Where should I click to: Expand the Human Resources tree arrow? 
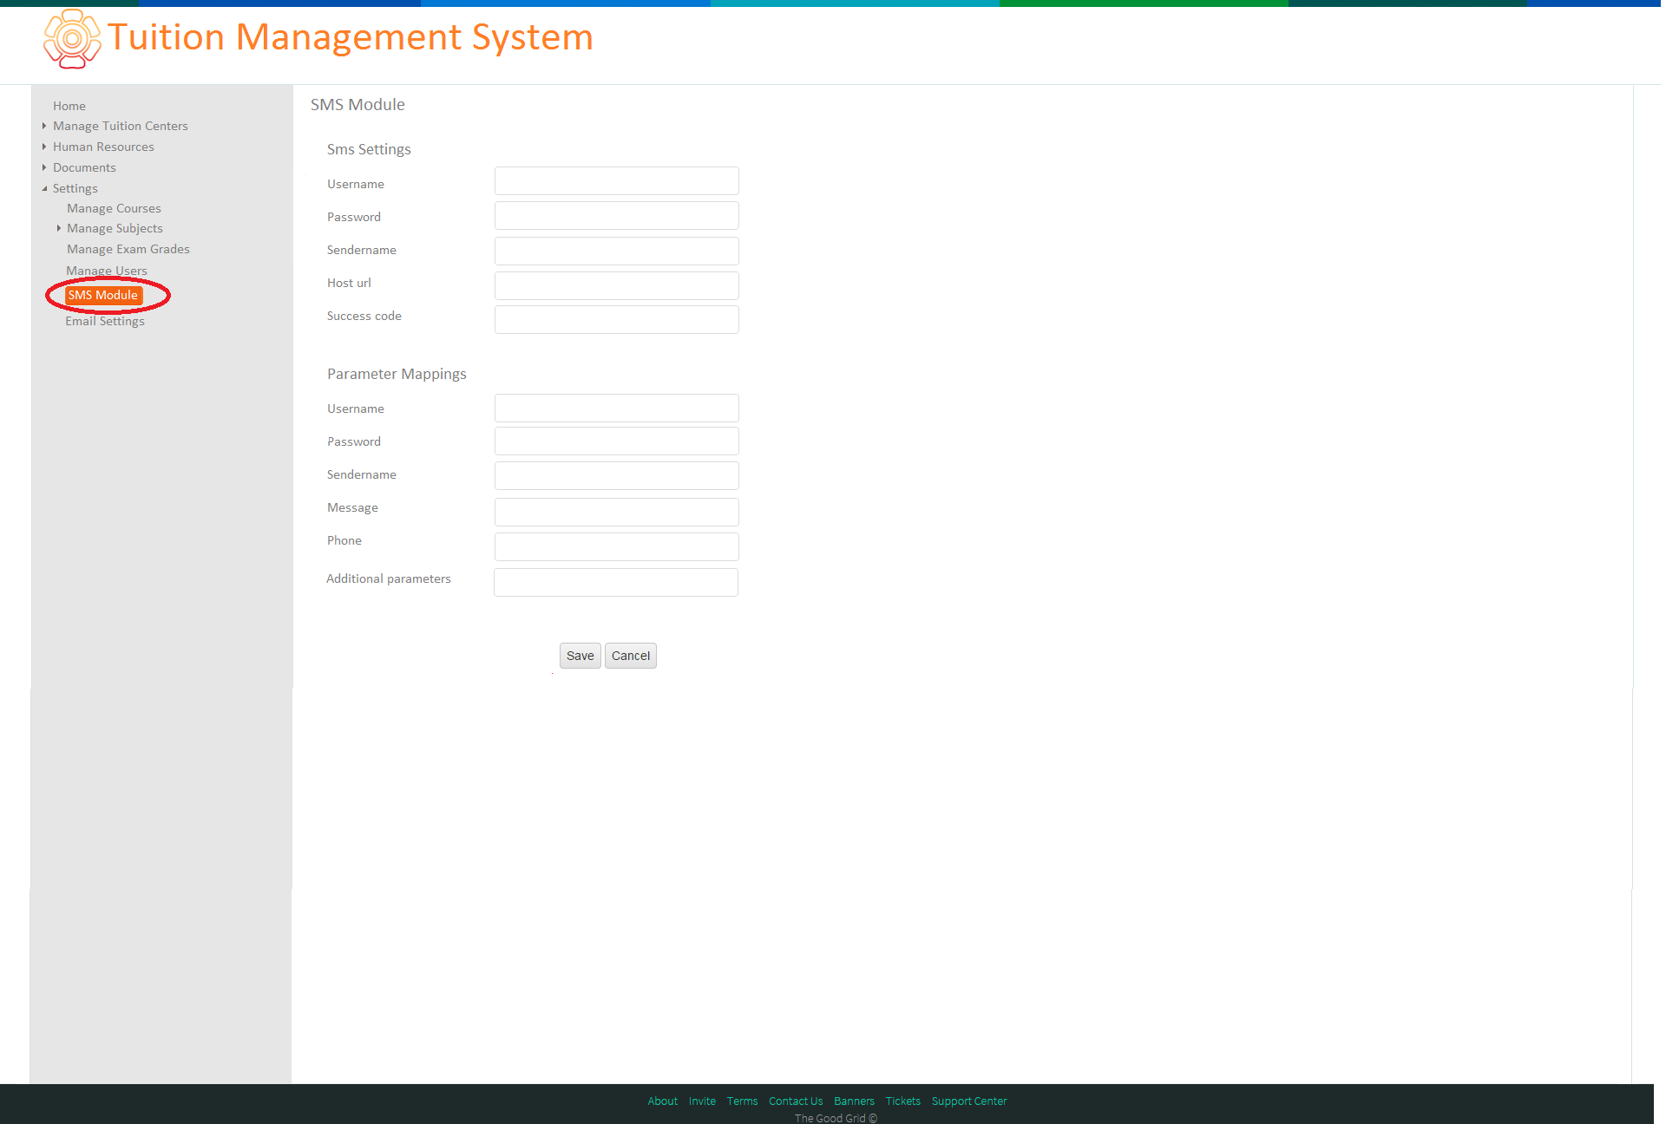click(x=44, y=147)
